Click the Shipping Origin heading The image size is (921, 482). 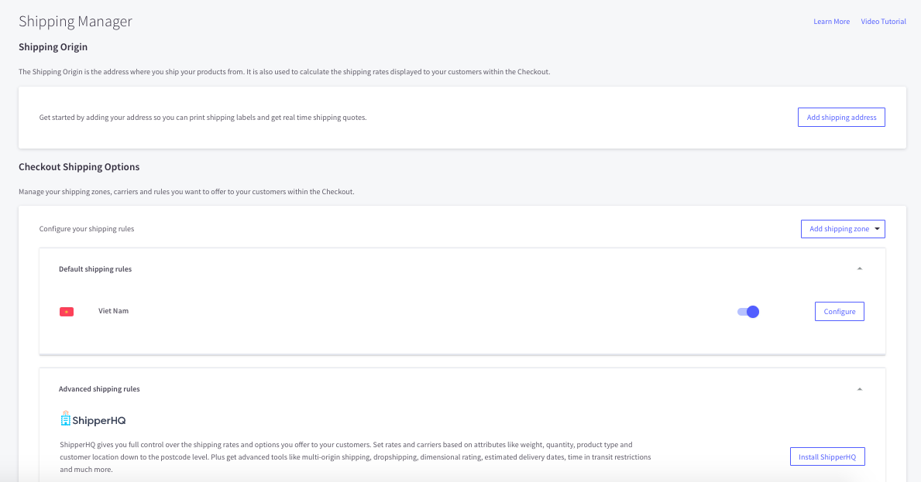tap(53, 47)
